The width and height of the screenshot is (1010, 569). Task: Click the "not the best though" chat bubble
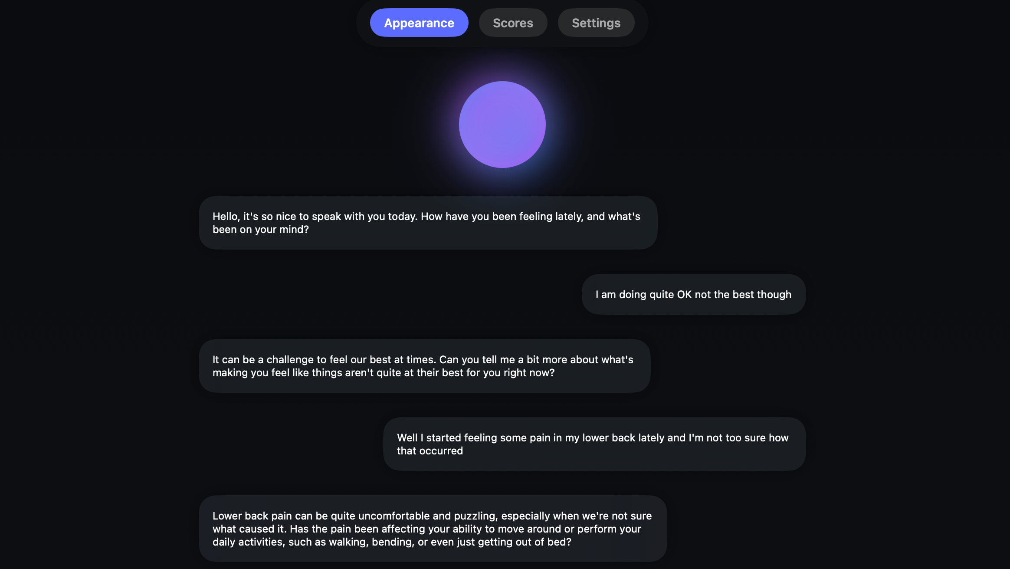[693, 294]
